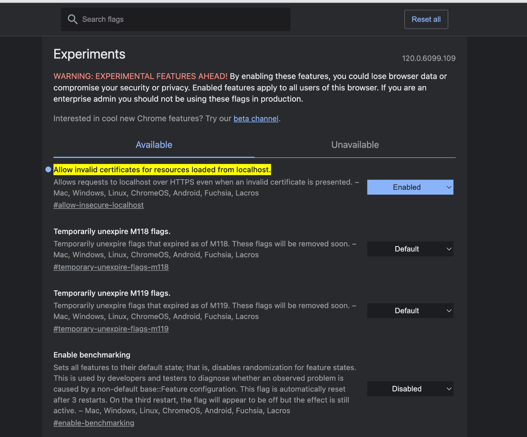Click the highlighted invalid certificates flag title

tap(162, 169)
